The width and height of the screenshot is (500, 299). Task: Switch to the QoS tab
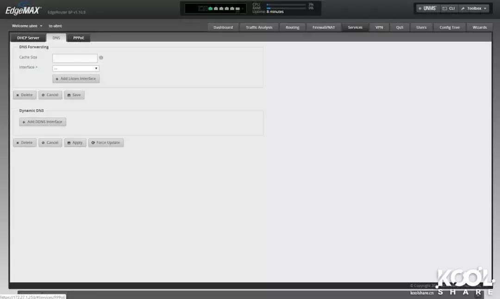pyautogui.click(x=400, y=27)
